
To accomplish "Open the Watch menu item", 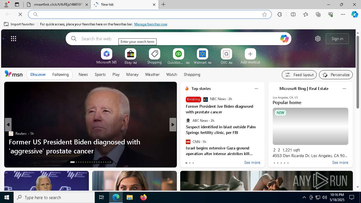I will click(172, 74).
